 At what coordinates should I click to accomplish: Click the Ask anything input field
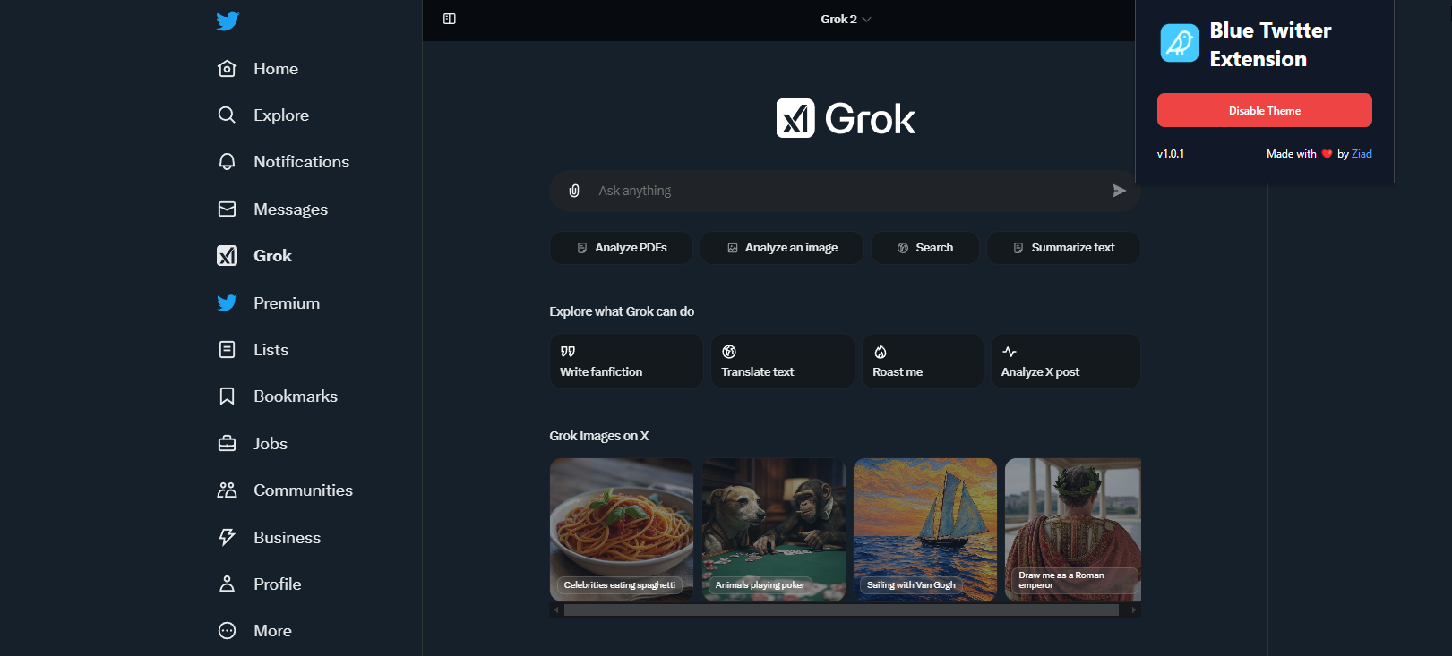click(845, 191)
